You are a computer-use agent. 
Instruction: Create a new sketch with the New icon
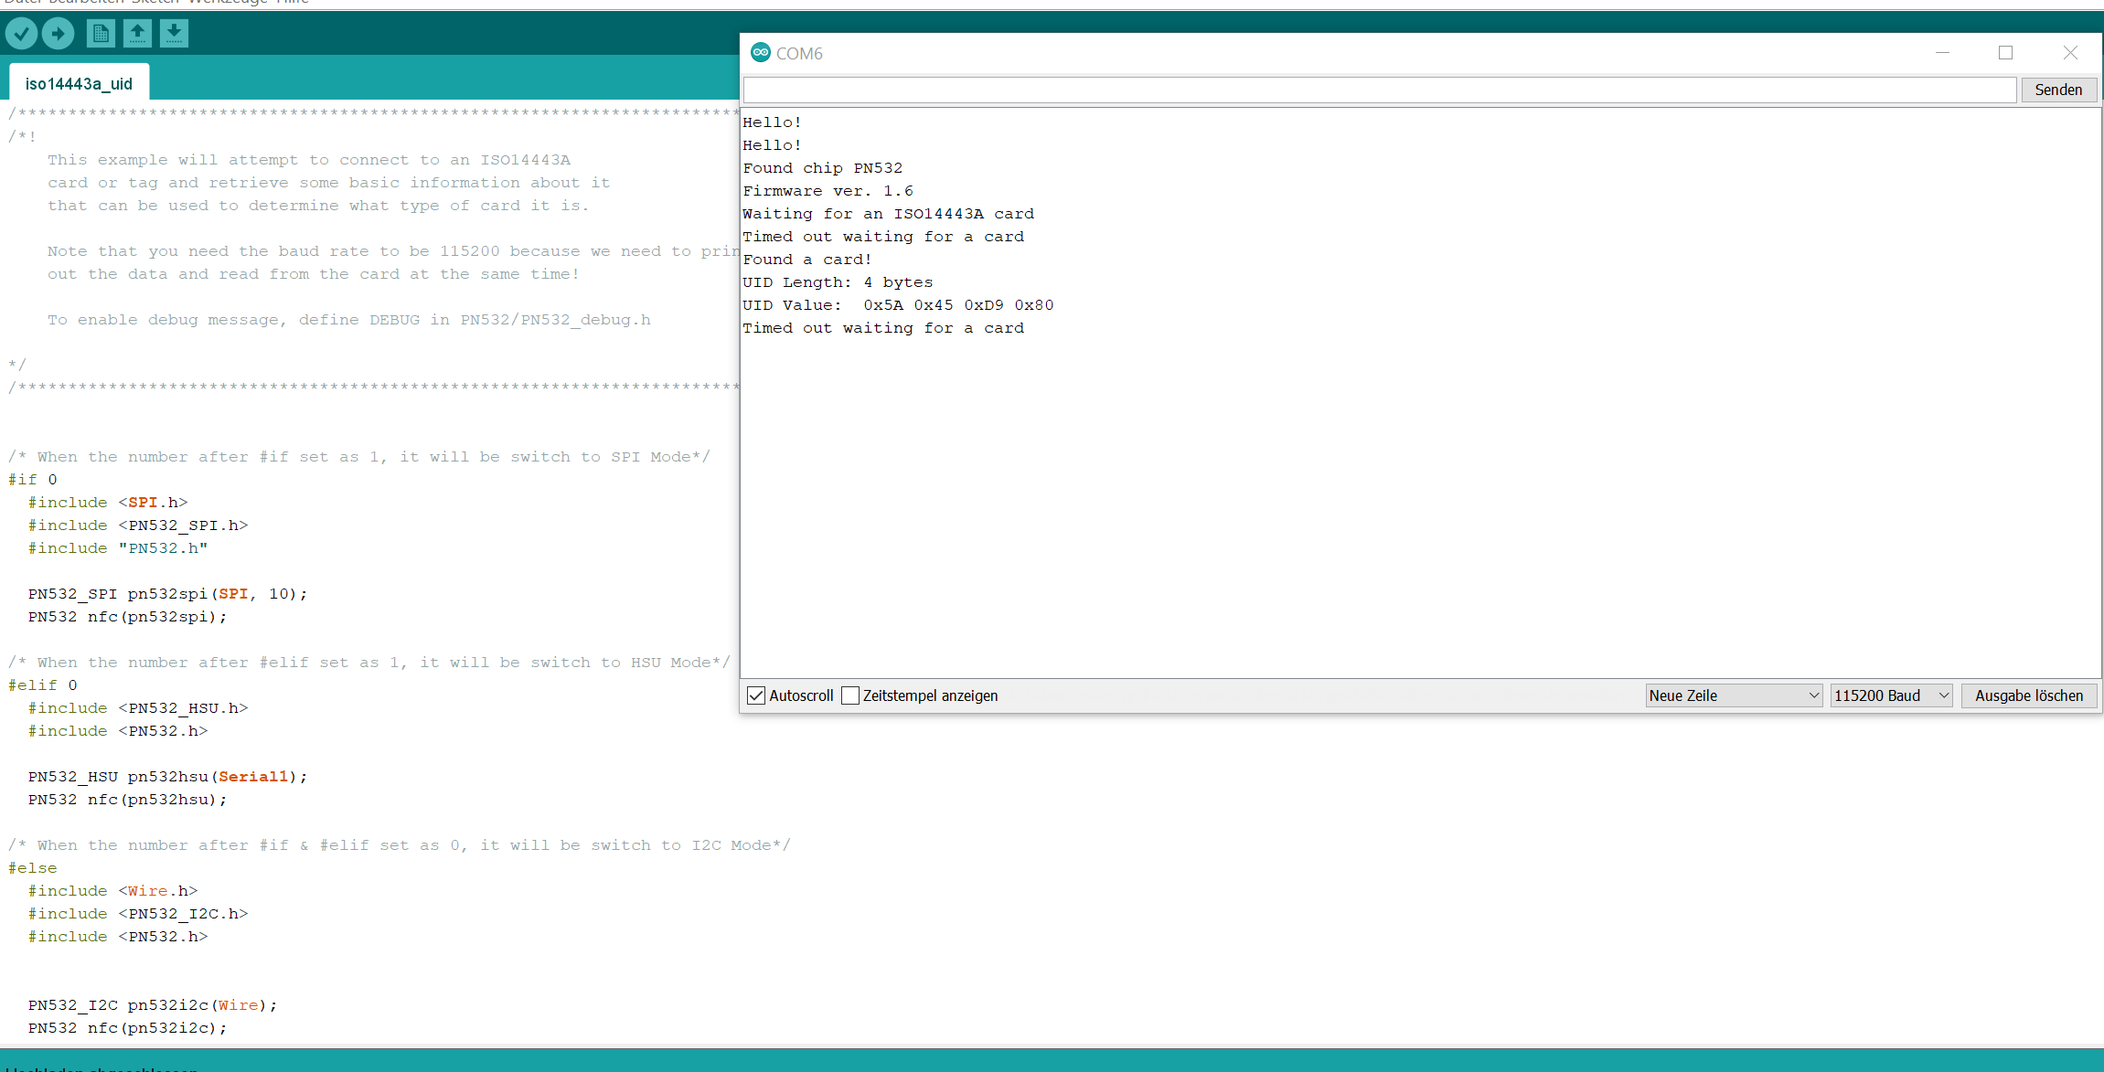click(101, 34)
